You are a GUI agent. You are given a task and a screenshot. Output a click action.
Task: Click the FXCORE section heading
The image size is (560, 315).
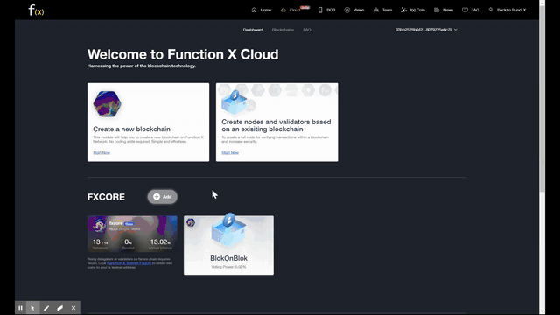[x=106, y=197]
